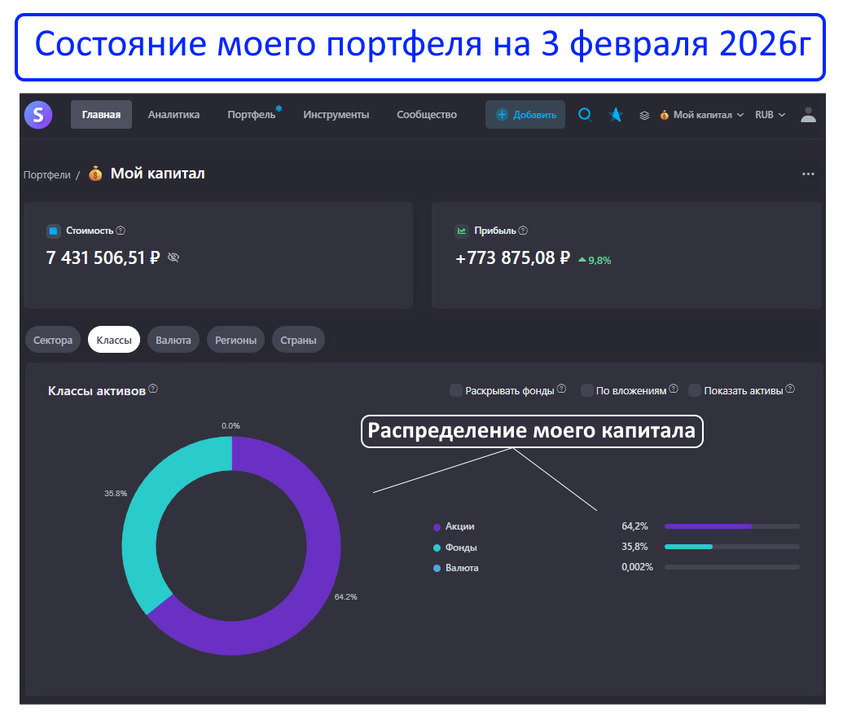Click the Акции progress bar showing 64,2%
843x717 pixels.
(x=731, y=526)
